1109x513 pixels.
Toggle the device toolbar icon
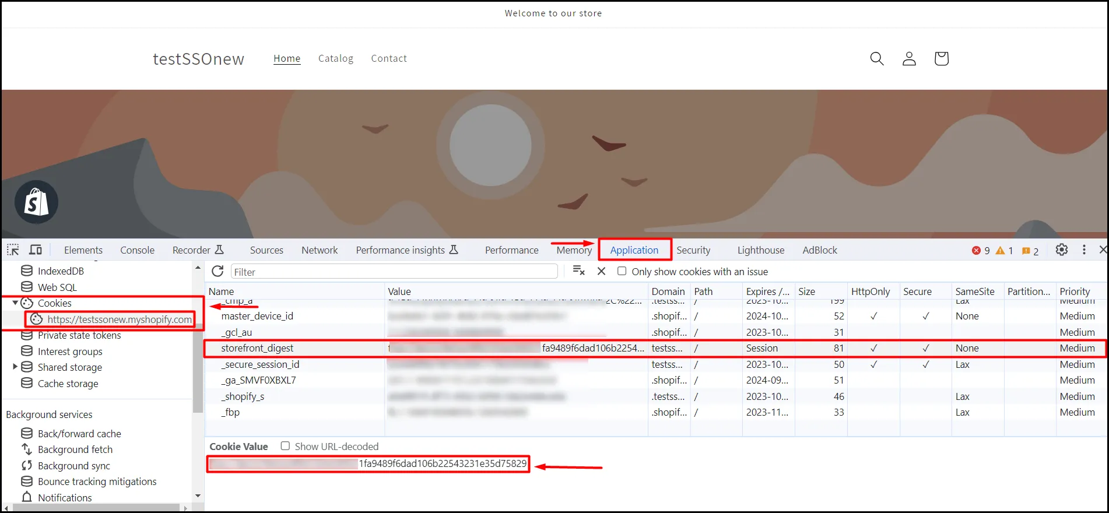(36, 250)
